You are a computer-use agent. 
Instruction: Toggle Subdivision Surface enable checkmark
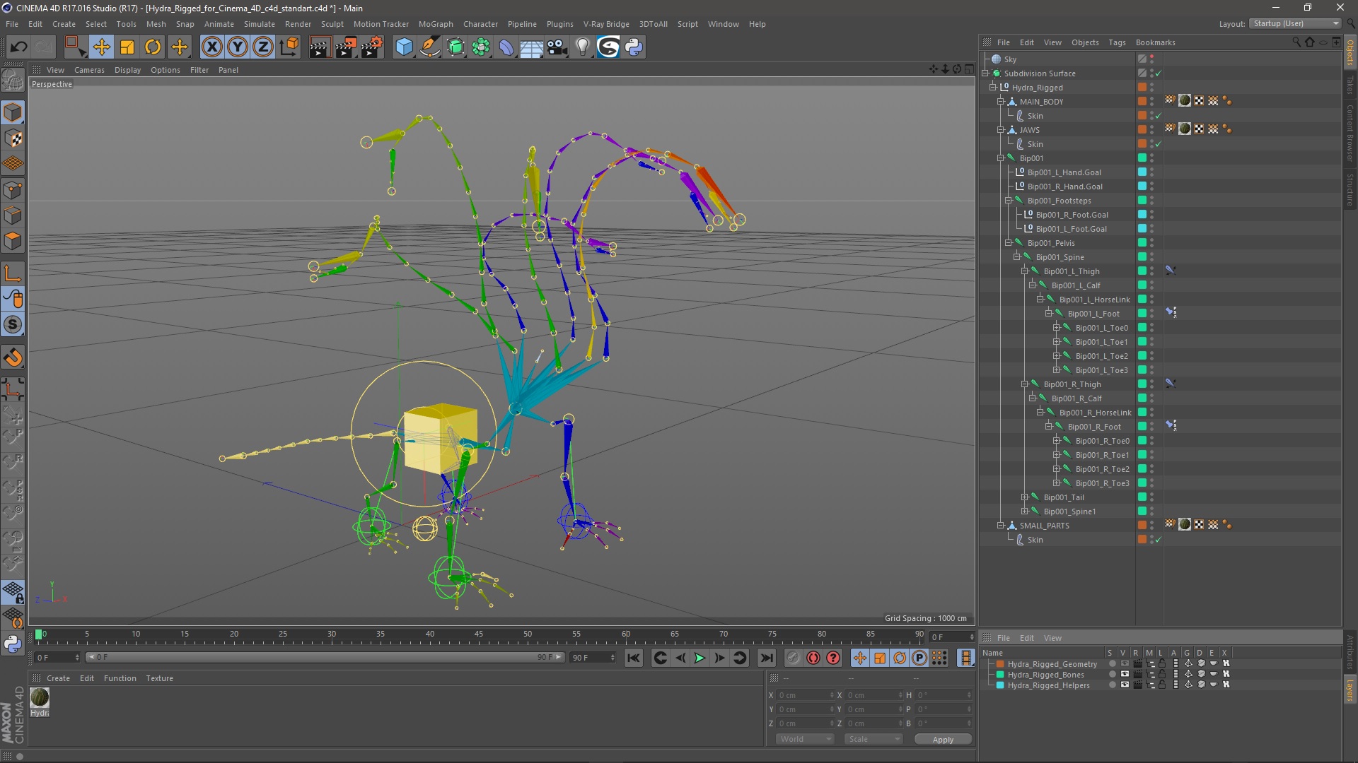pos(1159,73)
